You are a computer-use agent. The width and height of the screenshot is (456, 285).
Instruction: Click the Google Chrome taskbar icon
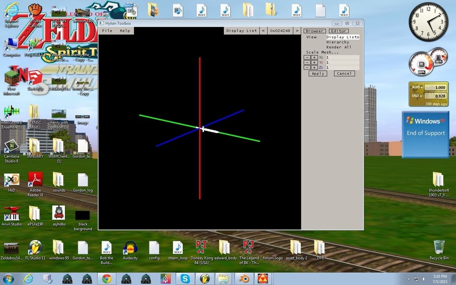pos(106,279)
